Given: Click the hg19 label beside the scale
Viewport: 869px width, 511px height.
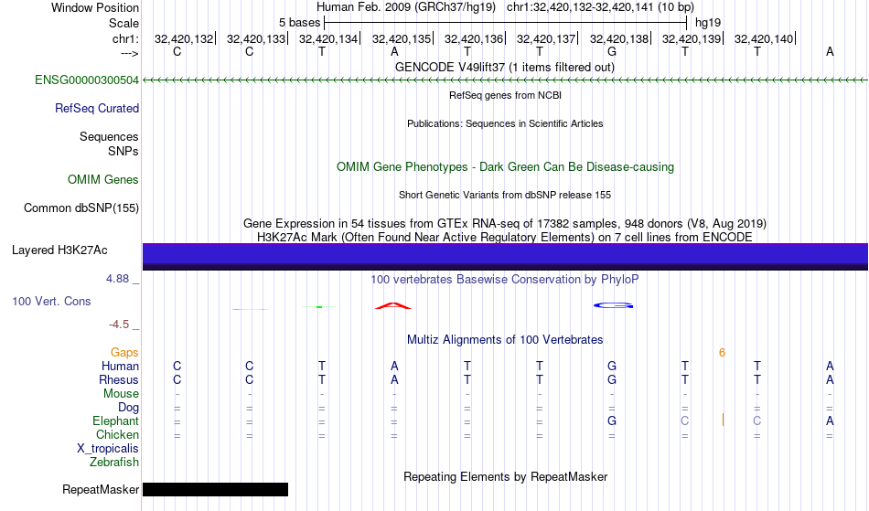Looking at the screenshot, I should click(708, 23).
